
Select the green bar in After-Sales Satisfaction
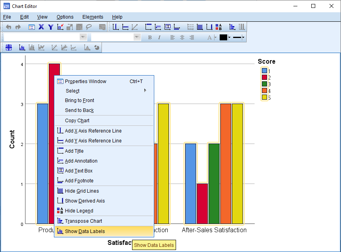214,184
